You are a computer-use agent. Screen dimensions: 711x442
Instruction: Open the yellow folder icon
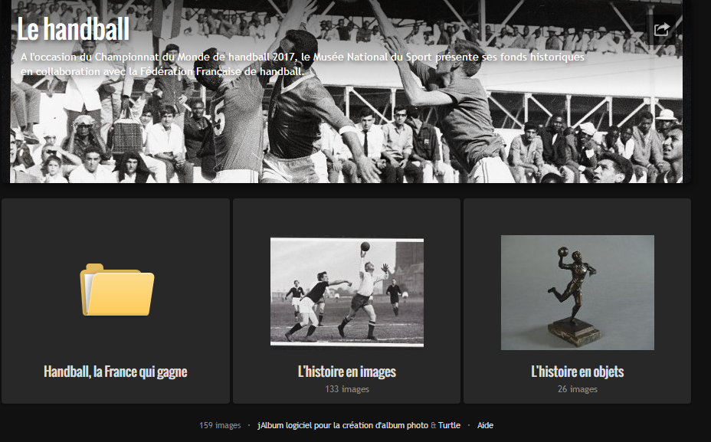[x=117, y=290]
